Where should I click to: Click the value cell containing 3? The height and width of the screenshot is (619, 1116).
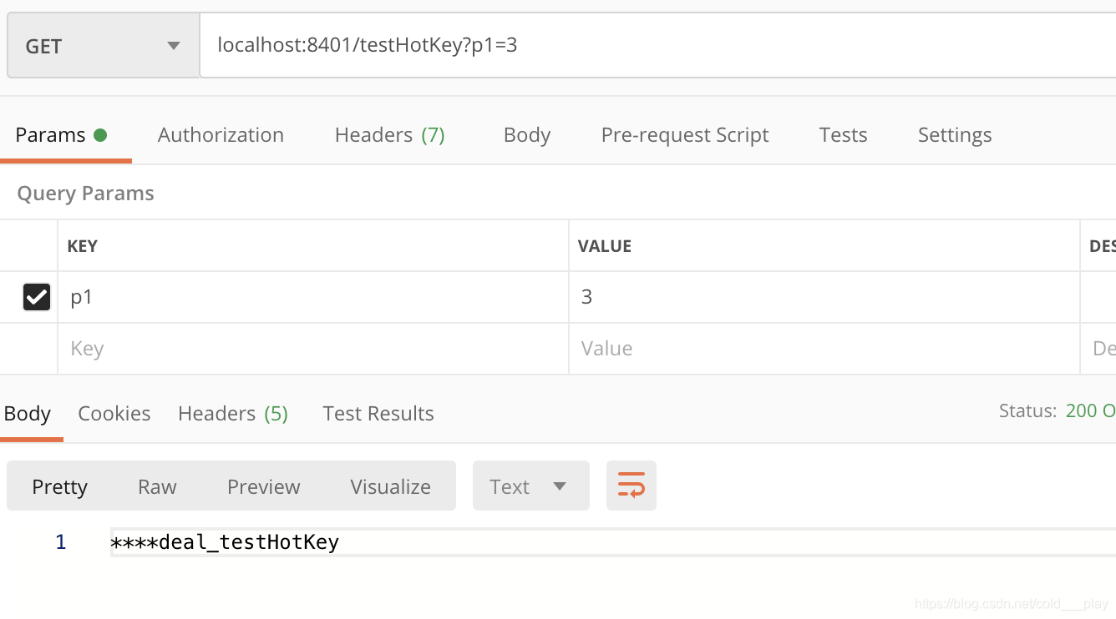click(824, 297)
